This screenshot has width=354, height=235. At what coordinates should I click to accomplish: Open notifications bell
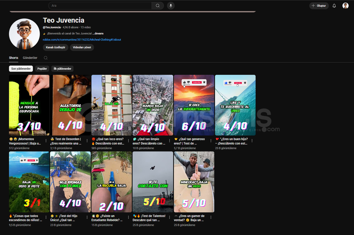(x=334, y=6)
